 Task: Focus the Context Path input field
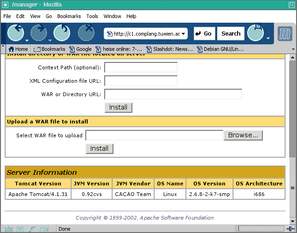(x=141, y=67)
